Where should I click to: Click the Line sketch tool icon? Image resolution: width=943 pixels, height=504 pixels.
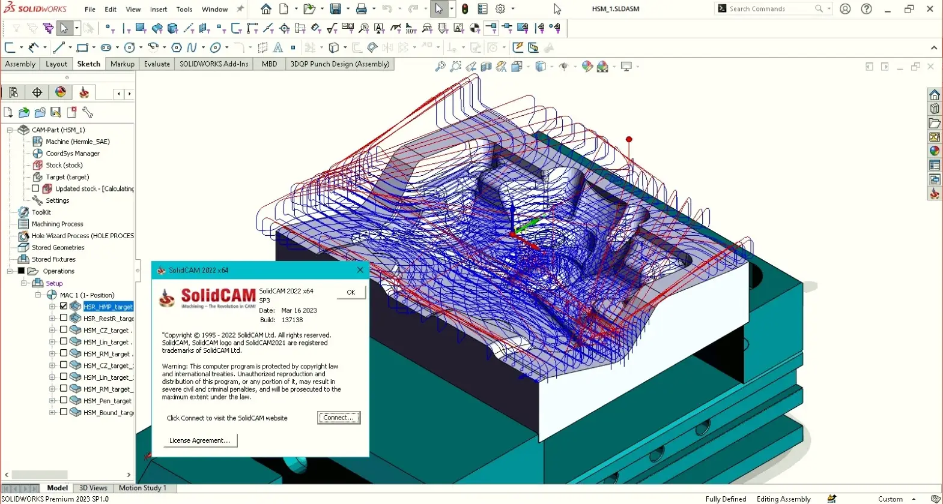(x=58, y=47)
